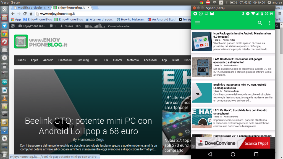Open the Brands menu on the site
283x159 pixels.
21,60
